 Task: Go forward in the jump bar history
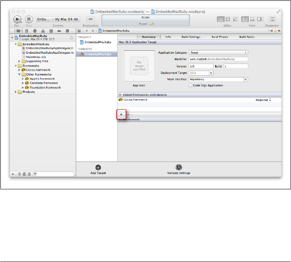93,31
